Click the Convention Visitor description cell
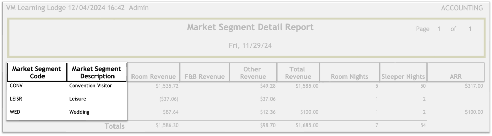This screenshot has width=492, height=136. tap(90, 86)
